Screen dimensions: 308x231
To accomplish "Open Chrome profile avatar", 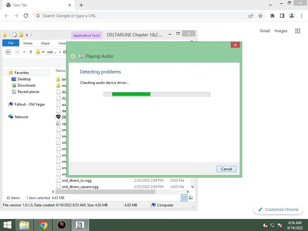I will point(292,16).
